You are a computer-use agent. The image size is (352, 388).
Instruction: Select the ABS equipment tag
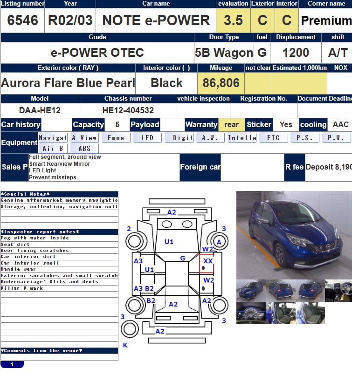coord(84,148)
